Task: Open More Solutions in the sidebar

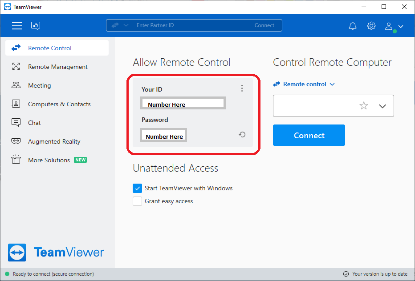Action: [x=57, y=160]
